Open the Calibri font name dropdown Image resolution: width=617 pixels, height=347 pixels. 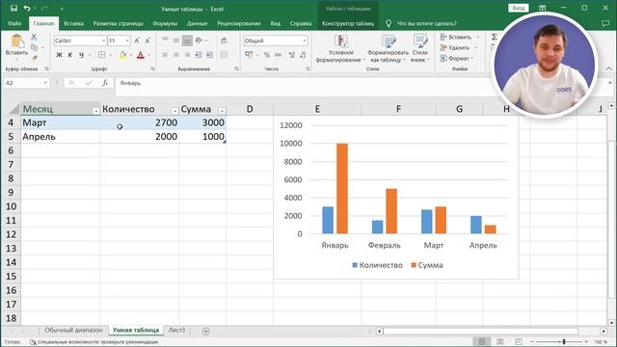(x=103, y=40)
